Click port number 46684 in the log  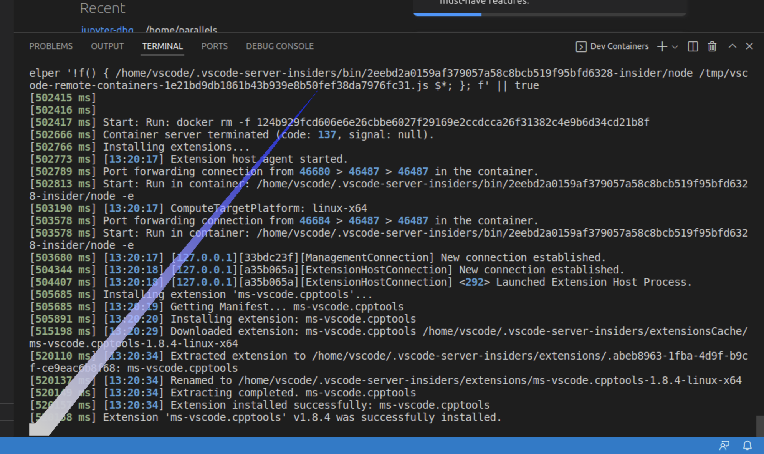tap(314, 221)
